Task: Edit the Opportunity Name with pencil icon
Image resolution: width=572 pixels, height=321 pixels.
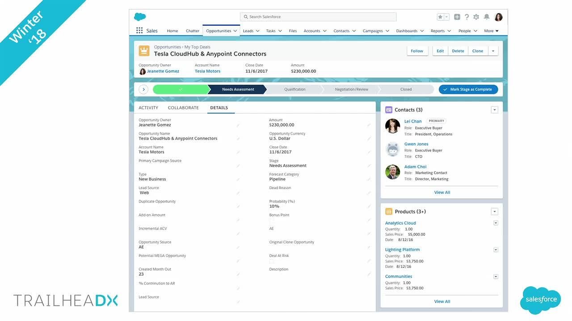Action: (238, 139)
